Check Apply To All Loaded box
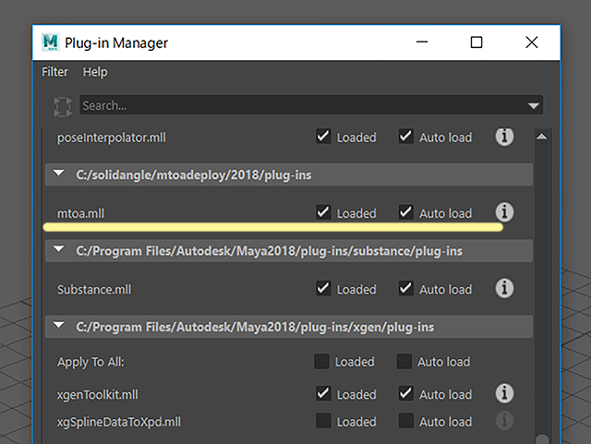This screenshot has height=444, width=591. tap(321, 361)
